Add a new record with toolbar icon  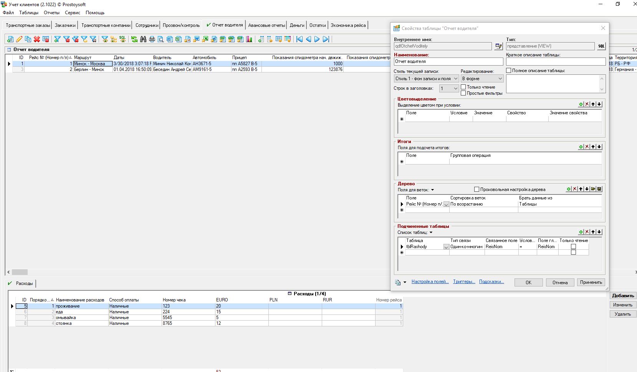[x=10, y=39]
